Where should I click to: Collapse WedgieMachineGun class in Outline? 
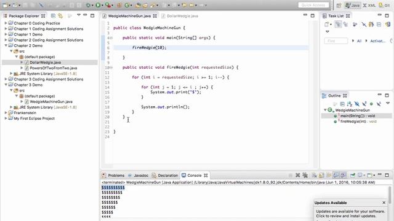325,110
